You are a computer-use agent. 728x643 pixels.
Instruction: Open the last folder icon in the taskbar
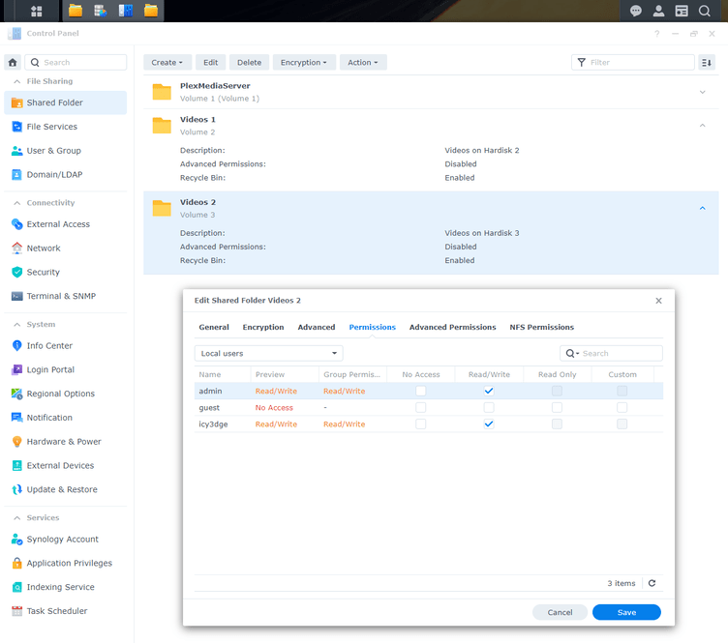[x=151, y=11]
